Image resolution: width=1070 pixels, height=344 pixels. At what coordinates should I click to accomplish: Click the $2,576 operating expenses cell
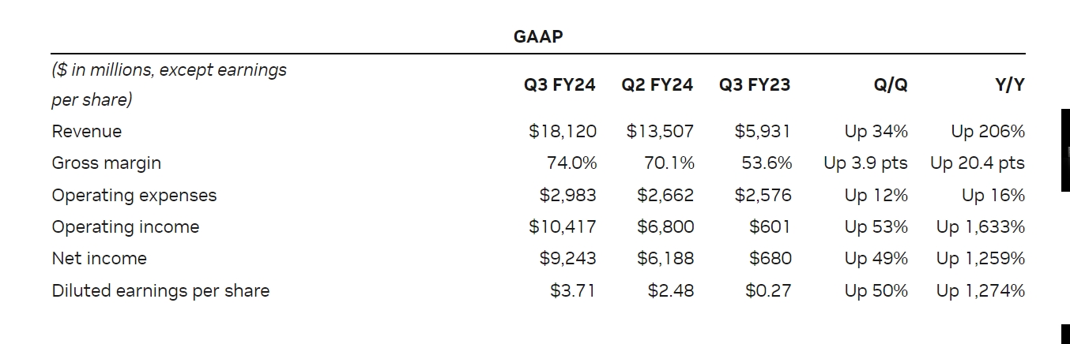coord(763,196)
